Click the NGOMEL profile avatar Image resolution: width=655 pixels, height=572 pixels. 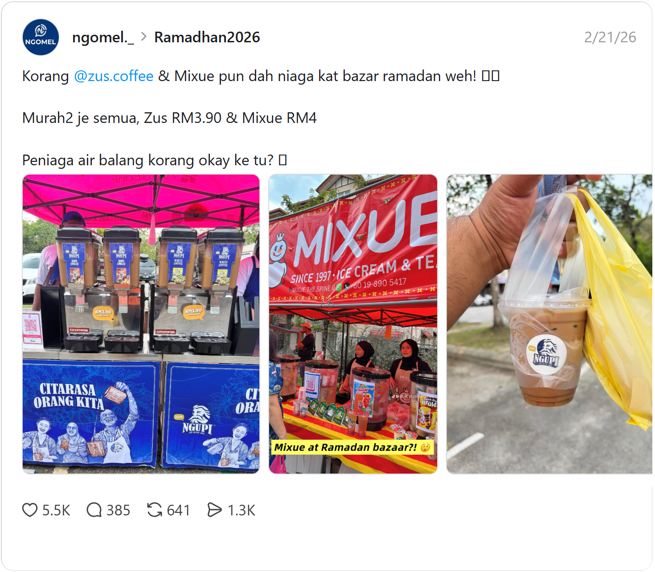click(41, 37)
